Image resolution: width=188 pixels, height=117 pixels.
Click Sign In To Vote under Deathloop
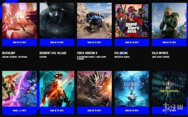20,42
